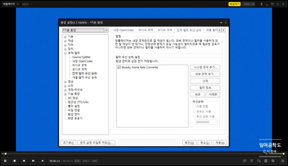Collapse the 코덱/필터 tree node

(x=65, y=53)
